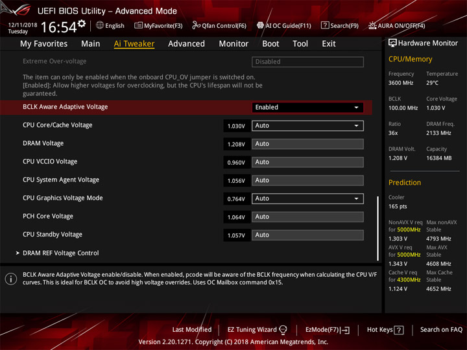This screenshot has width=467, height=350.
Task: Click EZ Tuning Wizard text
Action: click(x=252, y=329)
